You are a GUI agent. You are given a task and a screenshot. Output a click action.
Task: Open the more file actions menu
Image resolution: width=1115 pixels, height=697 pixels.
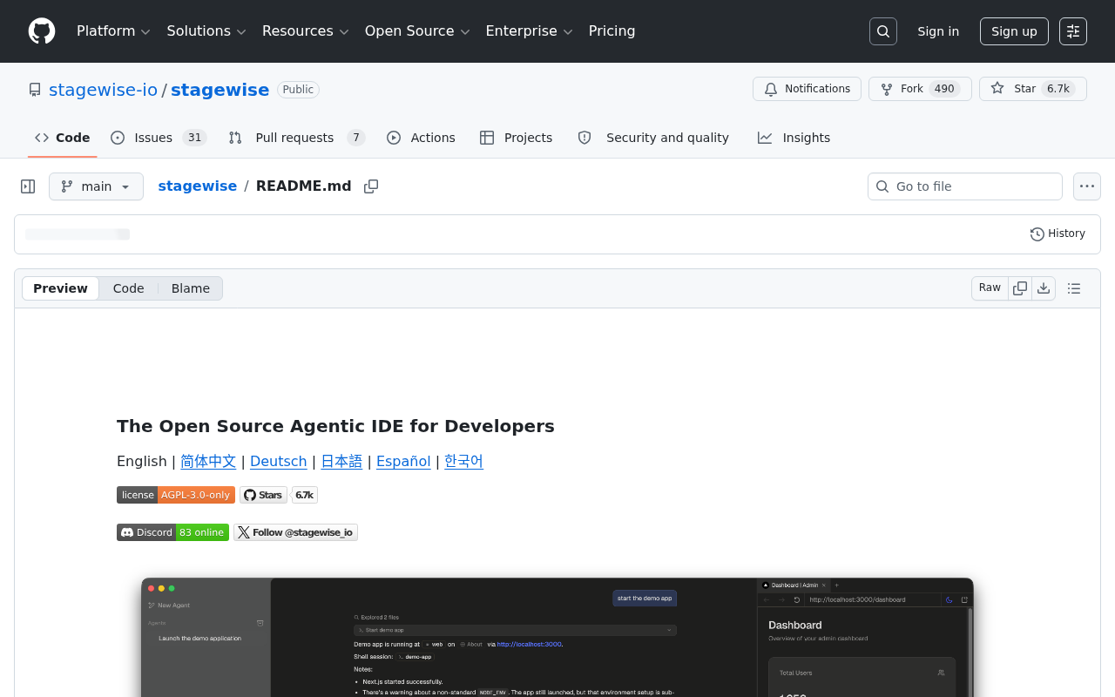1087,186
